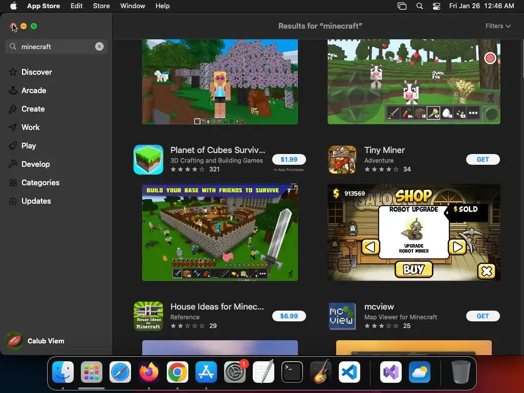The height and width of the screenshot is (393, 524).
Task: Launch Safari from the Dock
Action: [x=120, y=372]
